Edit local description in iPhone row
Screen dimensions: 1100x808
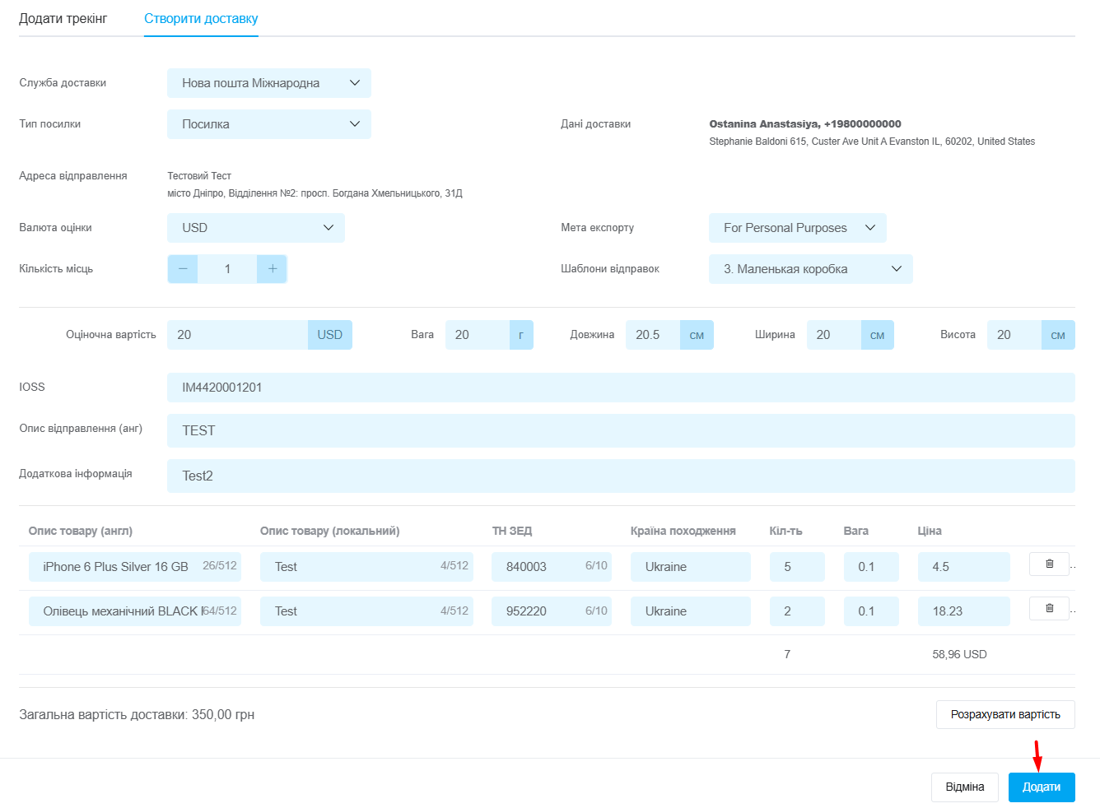[366, 567]
